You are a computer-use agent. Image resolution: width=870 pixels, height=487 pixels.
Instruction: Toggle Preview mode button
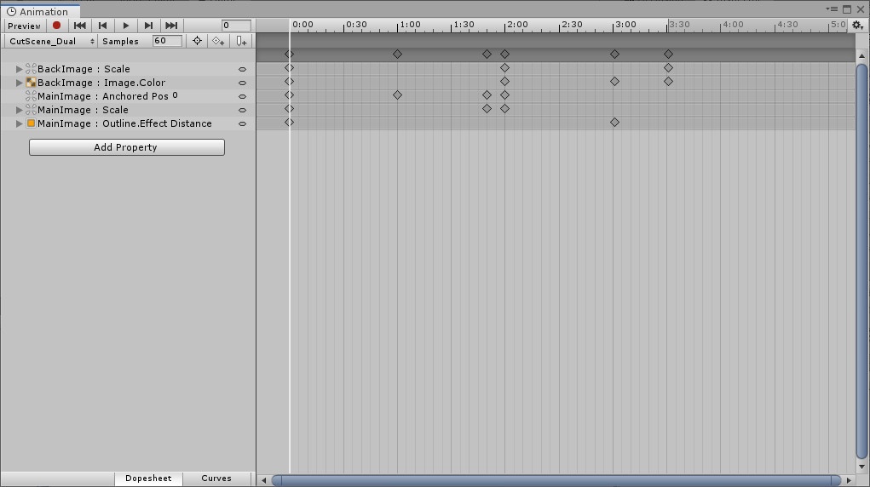24,26
